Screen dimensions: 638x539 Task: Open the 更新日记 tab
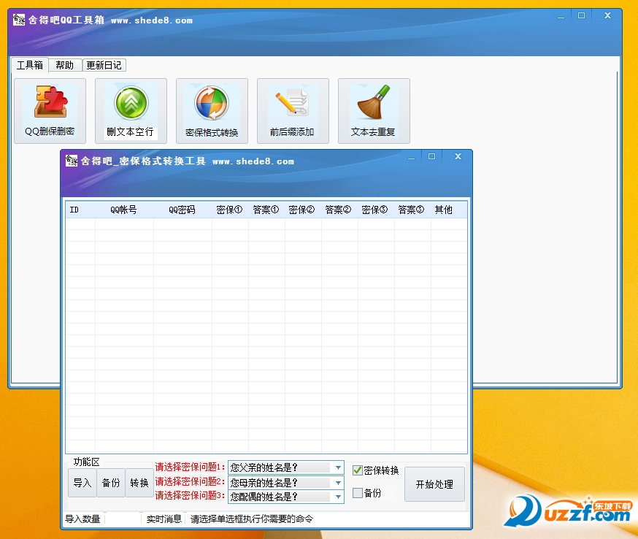(104, 65)
